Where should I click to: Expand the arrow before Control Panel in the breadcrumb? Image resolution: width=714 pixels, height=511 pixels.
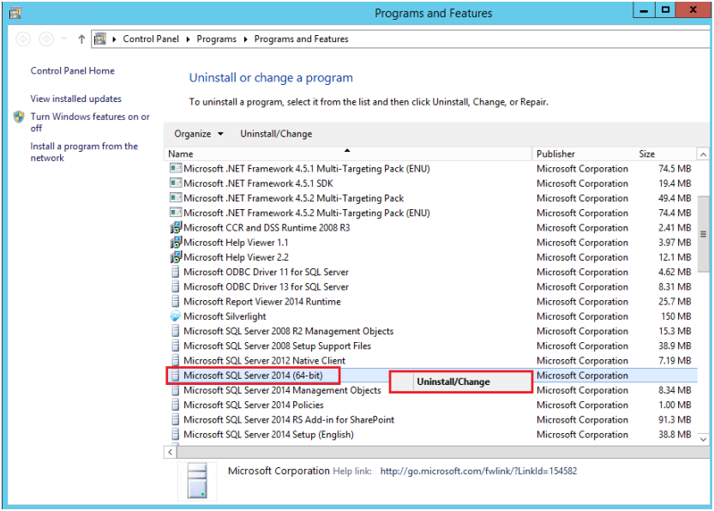pyautogui.click(x=114, y=39)
